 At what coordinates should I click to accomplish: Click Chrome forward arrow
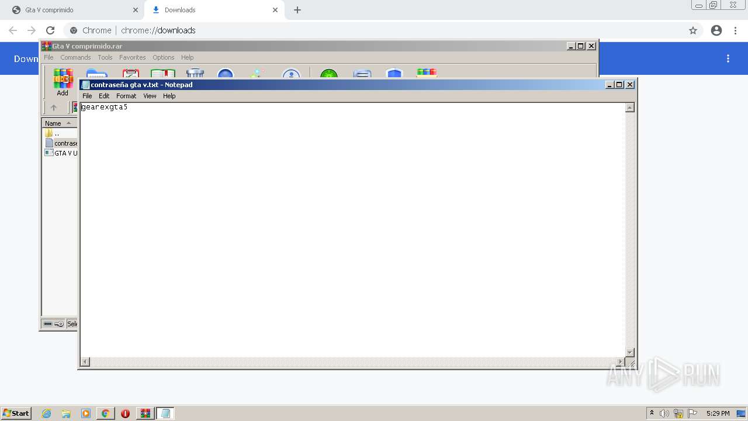pyautogui.click(x=32, y=30)
